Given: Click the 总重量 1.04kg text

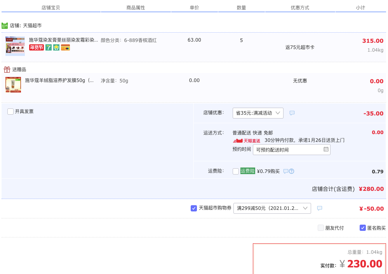Looking at the screenshot, I should 365,252.
